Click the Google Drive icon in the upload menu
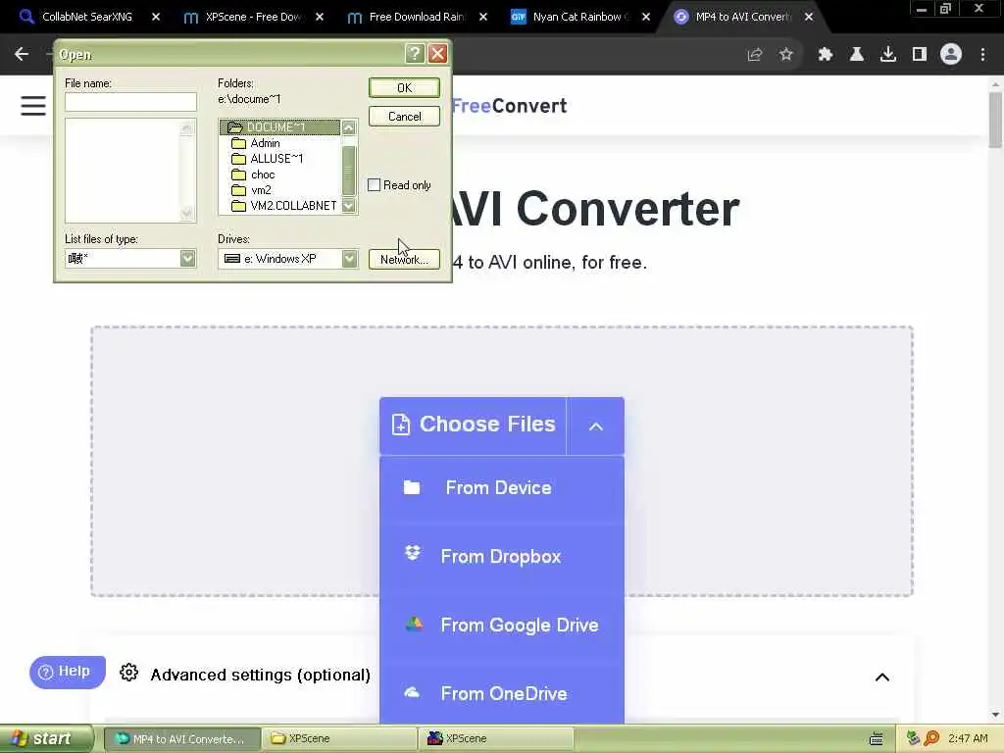 pos(414,624)
